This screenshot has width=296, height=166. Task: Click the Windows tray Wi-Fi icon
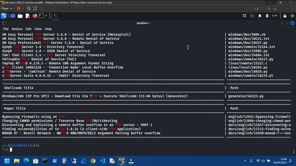258,161
